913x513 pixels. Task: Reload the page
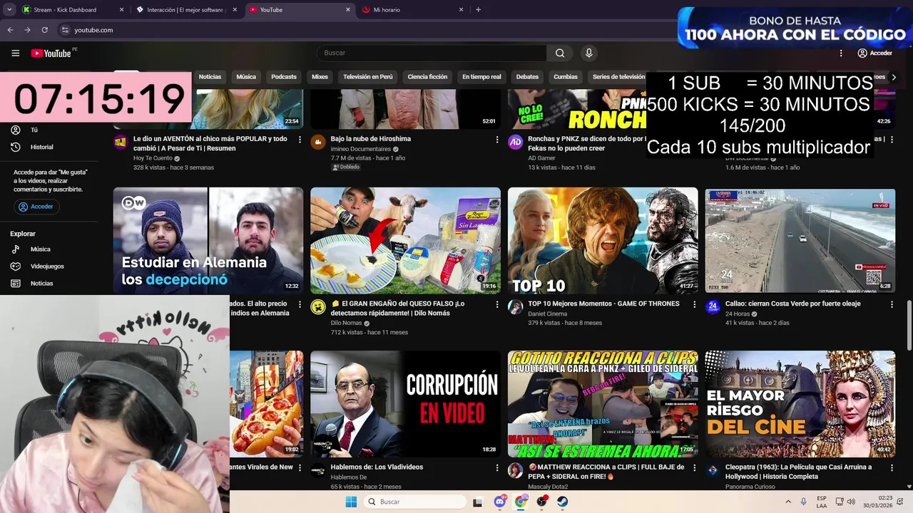pyautogui.click(x=44, y=30)
